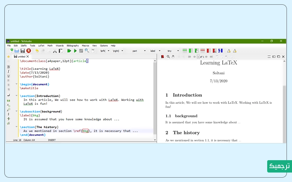This screenshot has width=292, height=182.
Task: Click the magnifier View icon in main toolbar
Action: (x=87, y=51)
